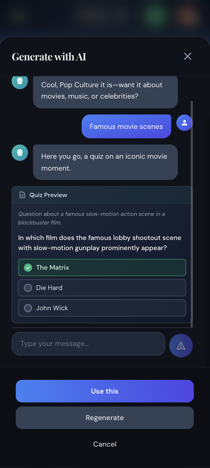This screenshot has width=210, height=468.
Task: Click the user avatar next to Famous movie scenes
Action: coord(184,123)
